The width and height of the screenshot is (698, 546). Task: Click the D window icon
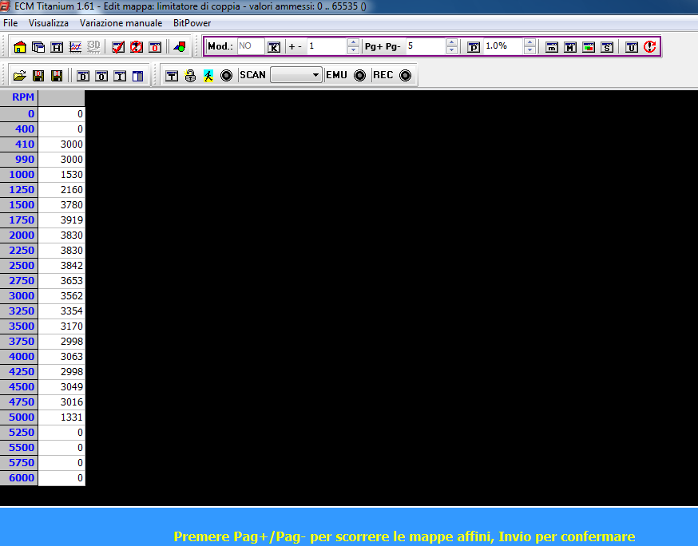point(83,76)
